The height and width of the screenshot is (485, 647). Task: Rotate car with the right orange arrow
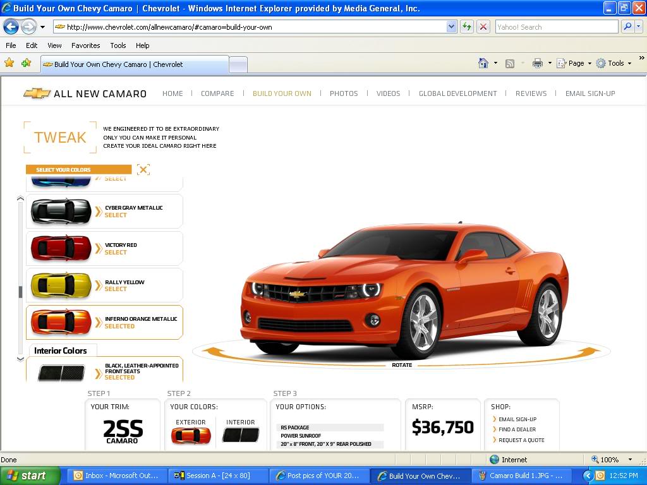coord(588,352)
